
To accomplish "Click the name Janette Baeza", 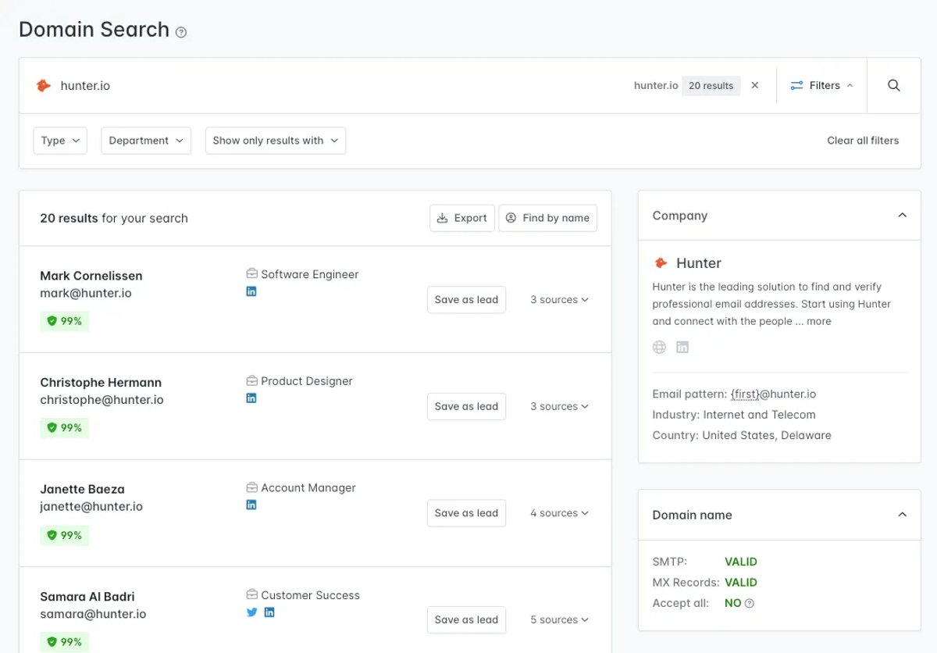I will point(82,490).
